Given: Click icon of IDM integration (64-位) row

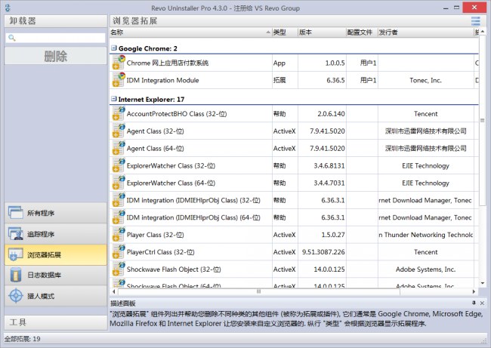Looking at the screenshot, I should [119, 217].
